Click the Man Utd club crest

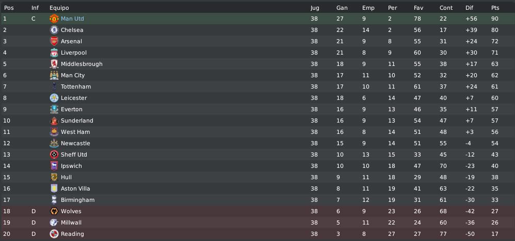pyautogui.click(x=54, y=19)
